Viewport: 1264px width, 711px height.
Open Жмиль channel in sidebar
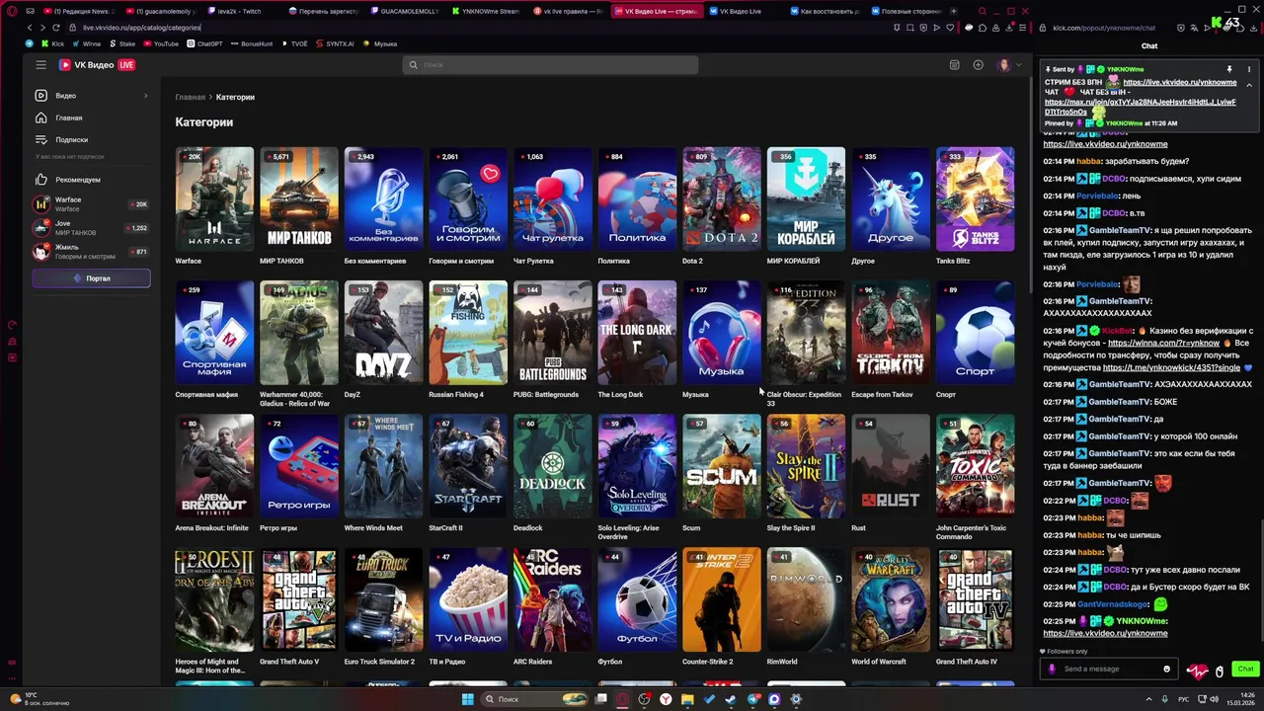(x=91, y=251)
